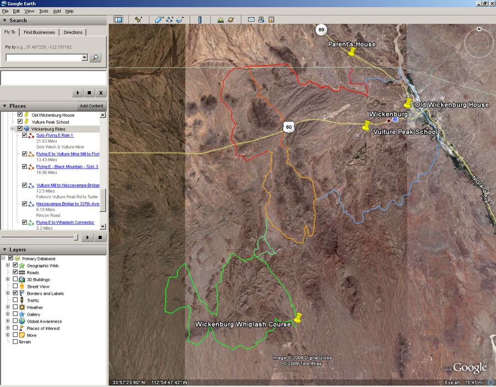Screen dimensions: 496x387
Task: Expand the Geographic Web layer node
Action: coord(8,265)
